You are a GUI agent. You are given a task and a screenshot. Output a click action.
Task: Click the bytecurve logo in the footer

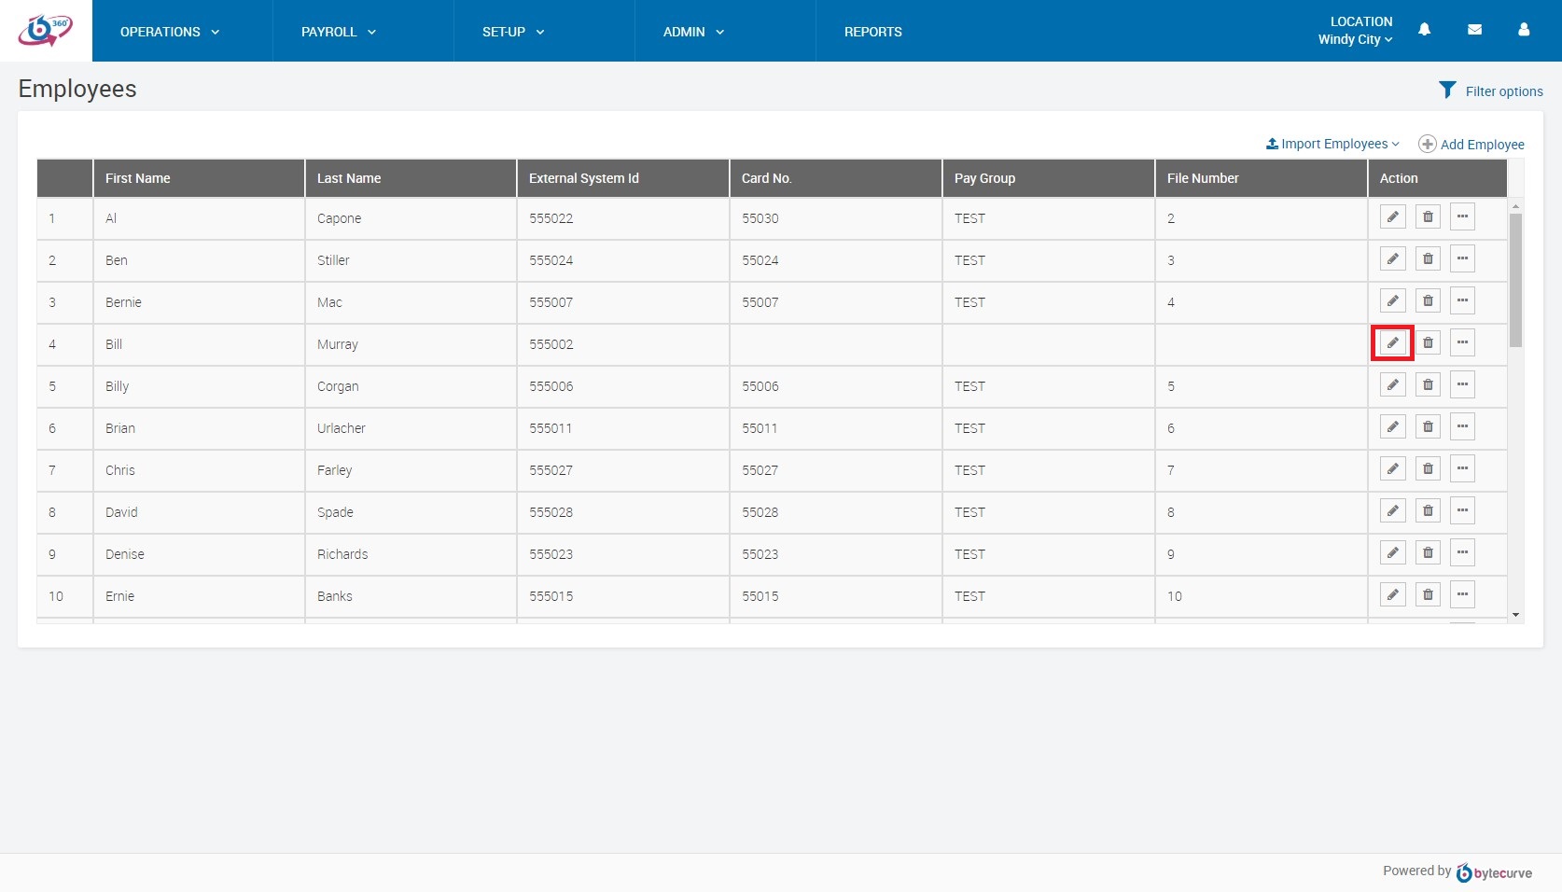1494,872
